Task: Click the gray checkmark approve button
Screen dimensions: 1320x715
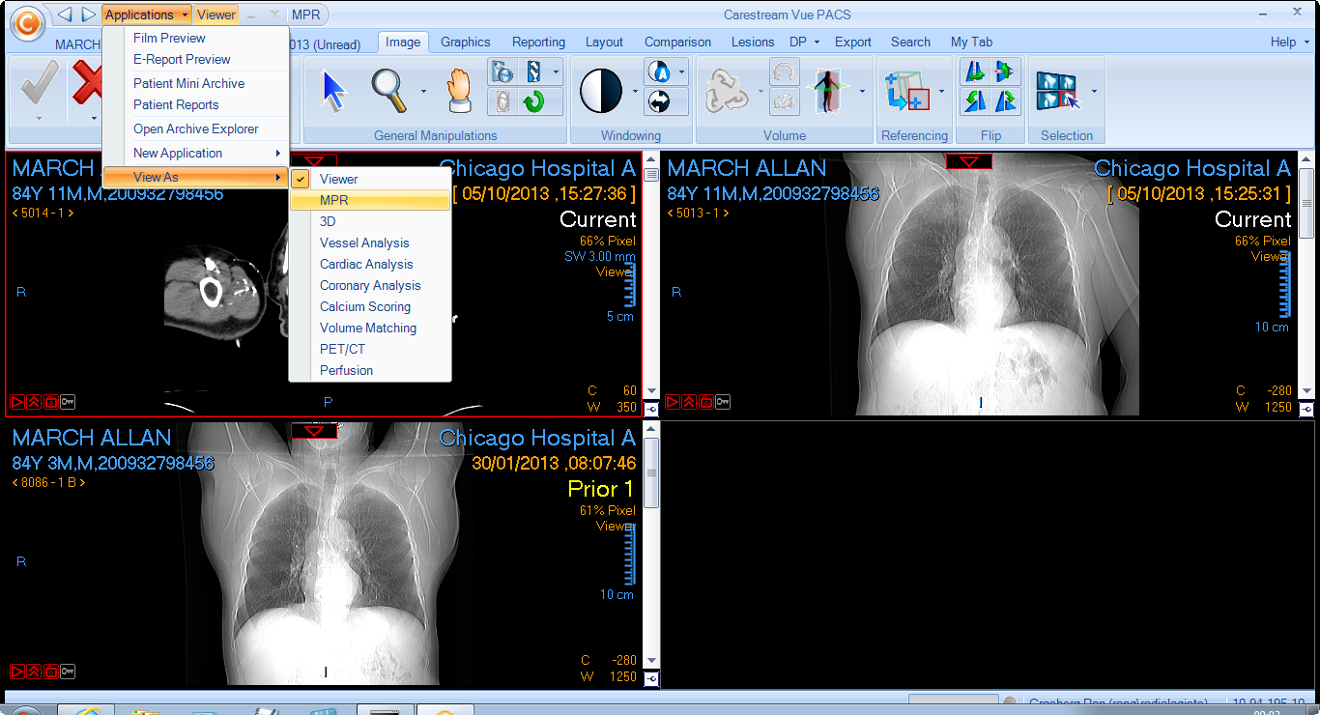Action: (x=39, y=83)
